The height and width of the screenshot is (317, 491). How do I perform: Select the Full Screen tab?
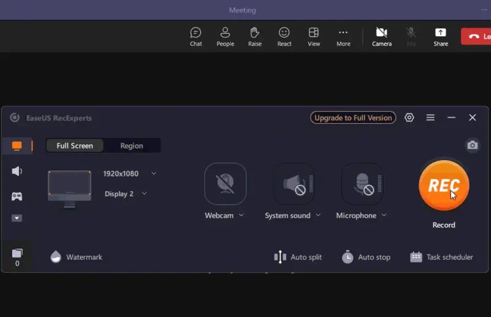point(75,145)
